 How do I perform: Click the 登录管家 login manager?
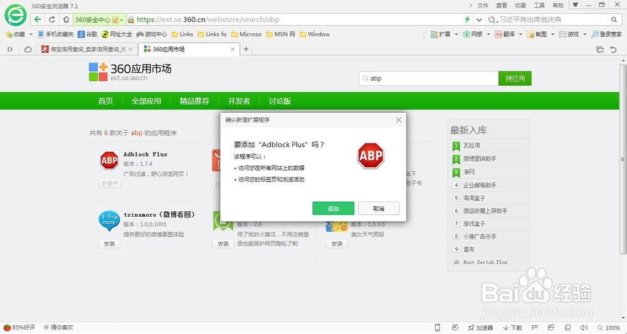[x=606, y=34]
